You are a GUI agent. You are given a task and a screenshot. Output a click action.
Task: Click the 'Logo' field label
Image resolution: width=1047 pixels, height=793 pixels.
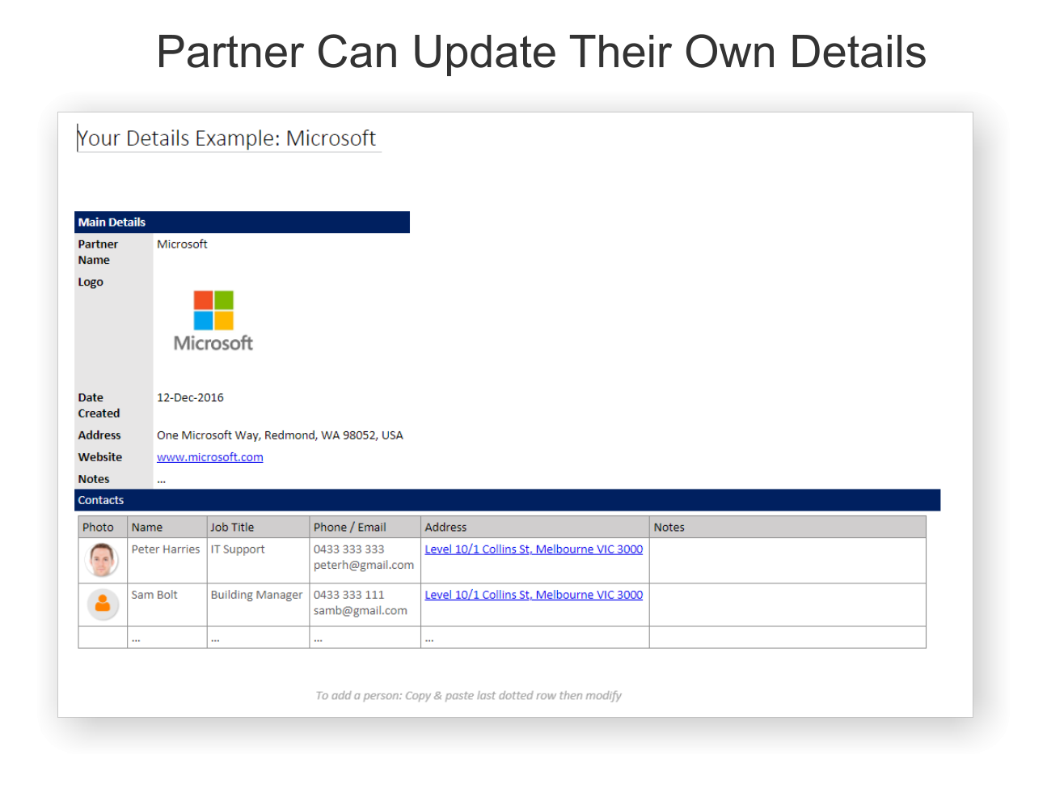[91, 282]
